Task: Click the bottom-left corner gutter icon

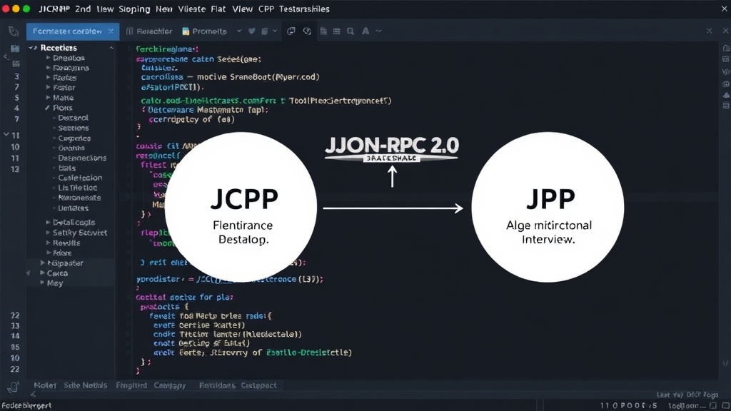Action: 14,387
